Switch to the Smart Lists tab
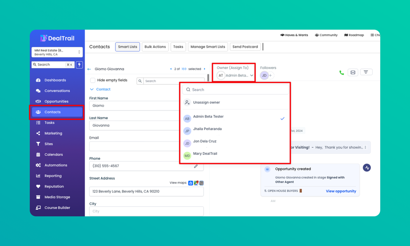The image size is (410, 246). pyautogui.click(x=127, y=47)
